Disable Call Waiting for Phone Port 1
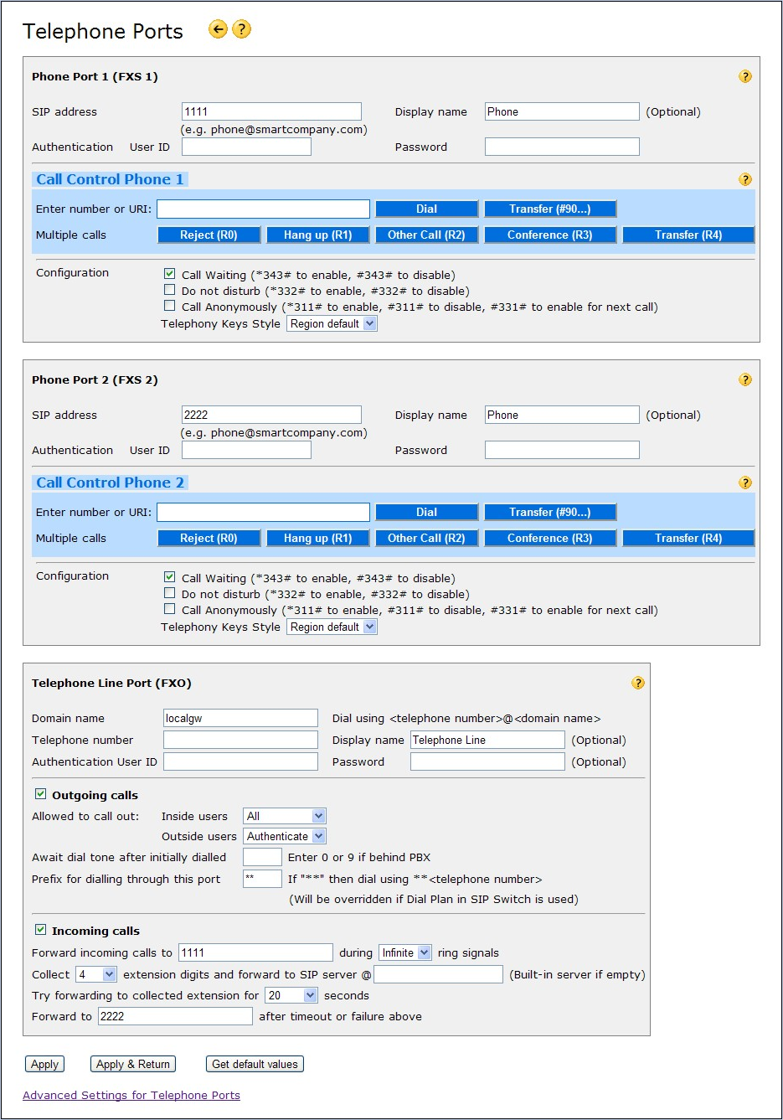 tap(170, 274)
